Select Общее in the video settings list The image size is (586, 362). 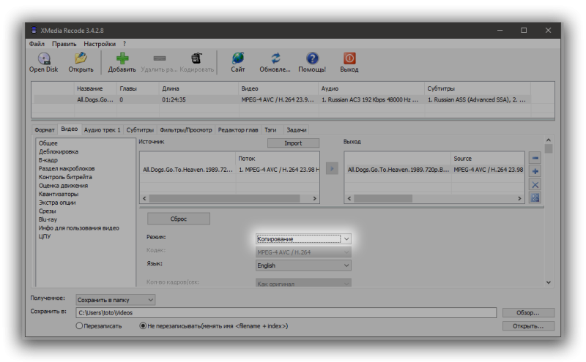tap(48, 143)
